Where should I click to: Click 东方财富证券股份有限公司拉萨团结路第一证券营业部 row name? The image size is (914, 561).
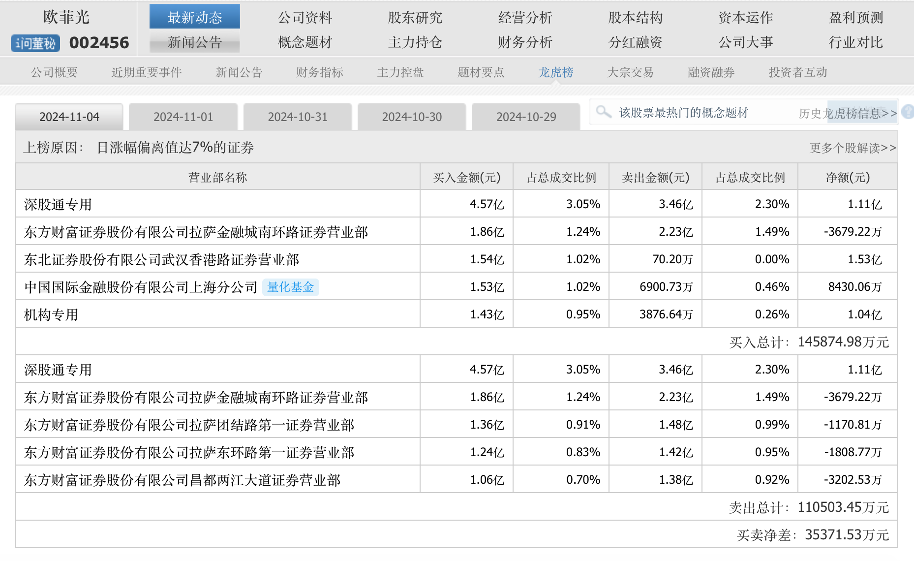pos(189,425)
